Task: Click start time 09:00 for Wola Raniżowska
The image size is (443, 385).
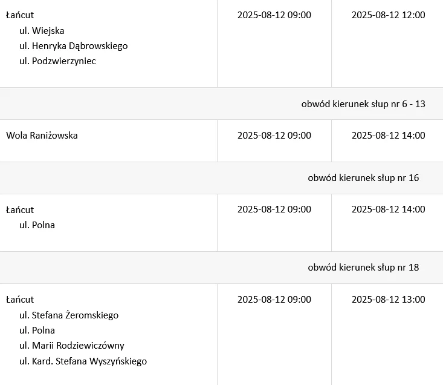Action: click(x=274, y=136)
